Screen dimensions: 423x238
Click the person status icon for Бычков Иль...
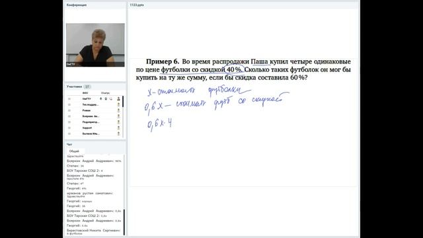tap(118, 134)
